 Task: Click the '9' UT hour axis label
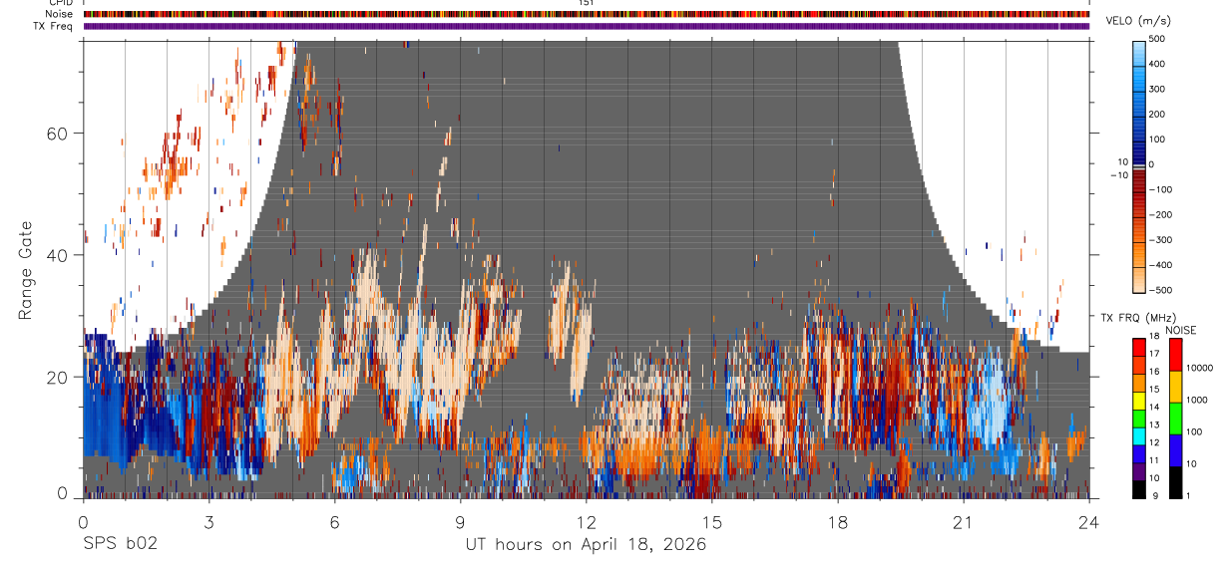click(460, 521)
